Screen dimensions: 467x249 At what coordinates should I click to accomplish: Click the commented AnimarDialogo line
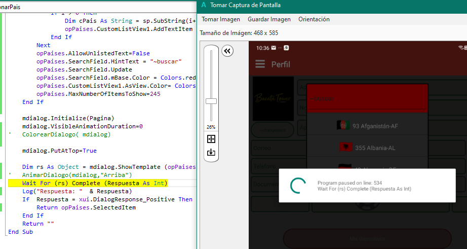[x=77, y=175]
